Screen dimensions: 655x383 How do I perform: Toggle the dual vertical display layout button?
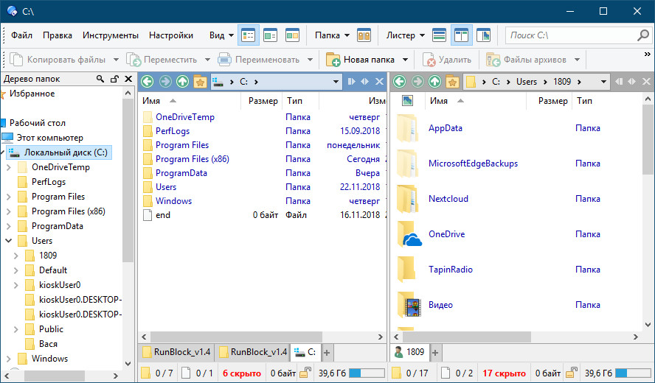(462, 35)
